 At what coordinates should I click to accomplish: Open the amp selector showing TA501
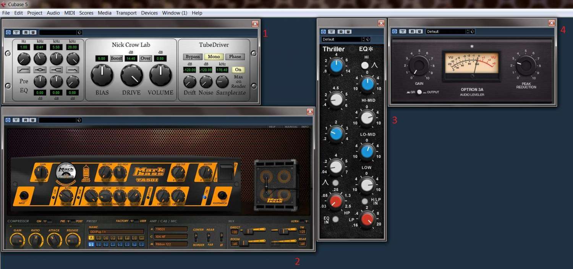(x=171, y=229)
